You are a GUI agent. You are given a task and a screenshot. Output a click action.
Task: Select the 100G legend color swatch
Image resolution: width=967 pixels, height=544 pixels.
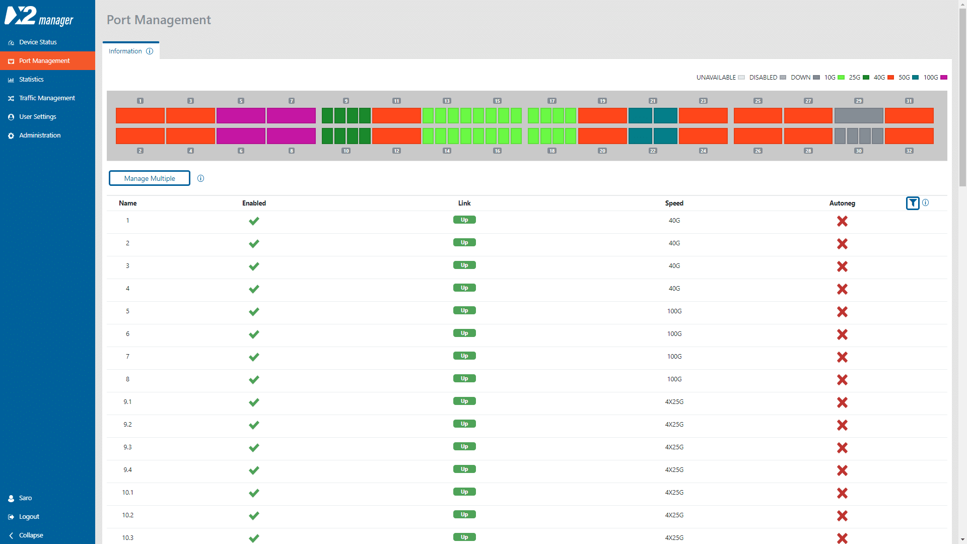point(944,77)
